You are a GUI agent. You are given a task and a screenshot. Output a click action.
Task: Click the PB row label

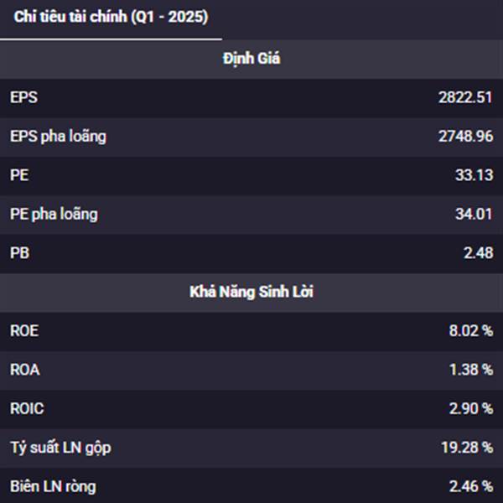(x=19, y=253)
